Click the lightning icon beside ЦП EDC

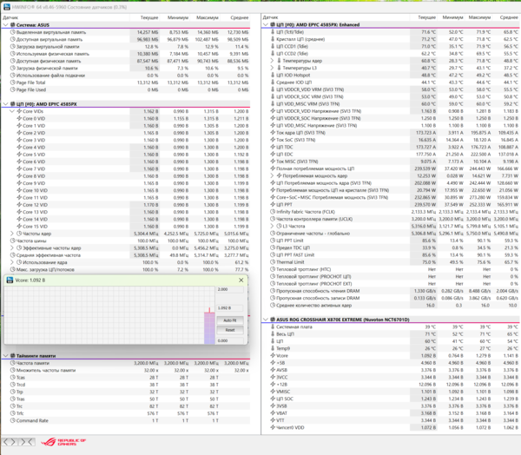click(x=273, y=155)
